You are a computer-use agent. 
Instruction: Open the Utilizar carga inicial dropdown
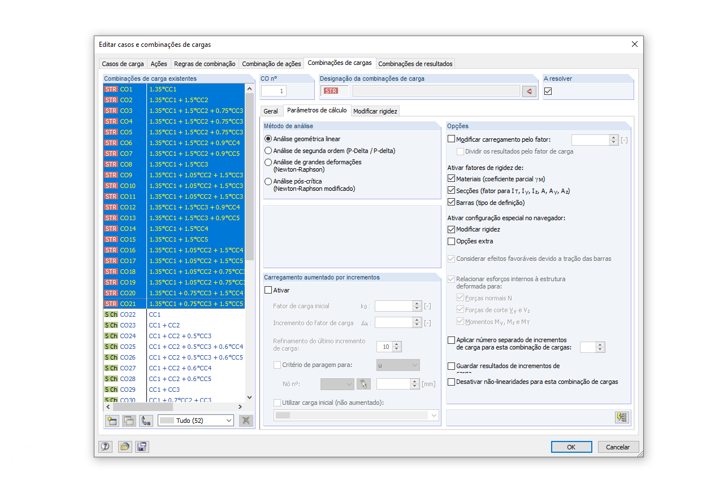click(356, 415)
